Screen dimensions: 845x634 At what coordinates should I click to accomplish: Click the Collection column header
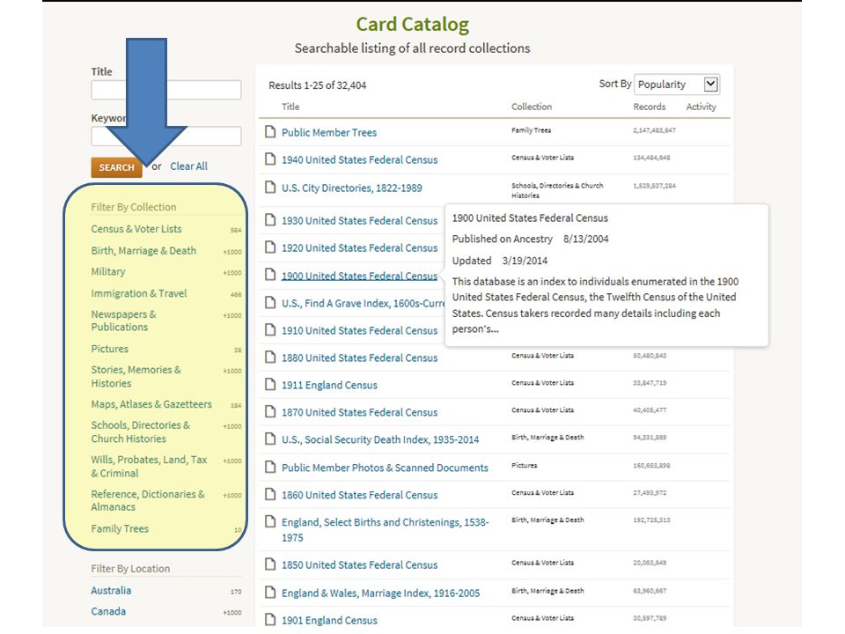(532, 107)
